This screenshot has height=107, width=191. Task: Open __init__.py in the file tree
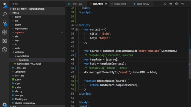click(20, 68)
